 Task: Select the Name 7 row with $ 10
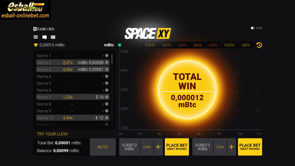click(73, 97)
